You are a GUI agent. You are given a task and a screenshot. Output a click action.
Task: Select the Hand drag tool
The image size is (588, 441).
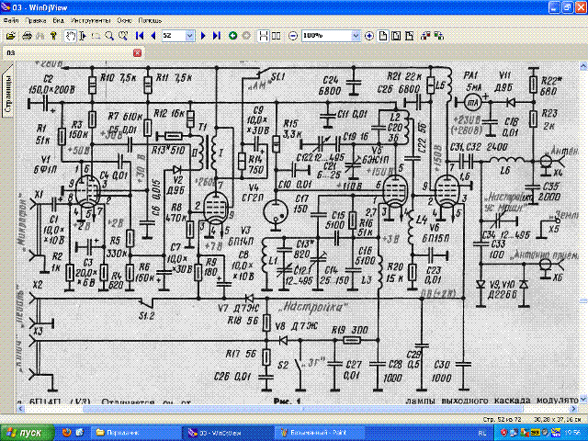tap(70, 36)
